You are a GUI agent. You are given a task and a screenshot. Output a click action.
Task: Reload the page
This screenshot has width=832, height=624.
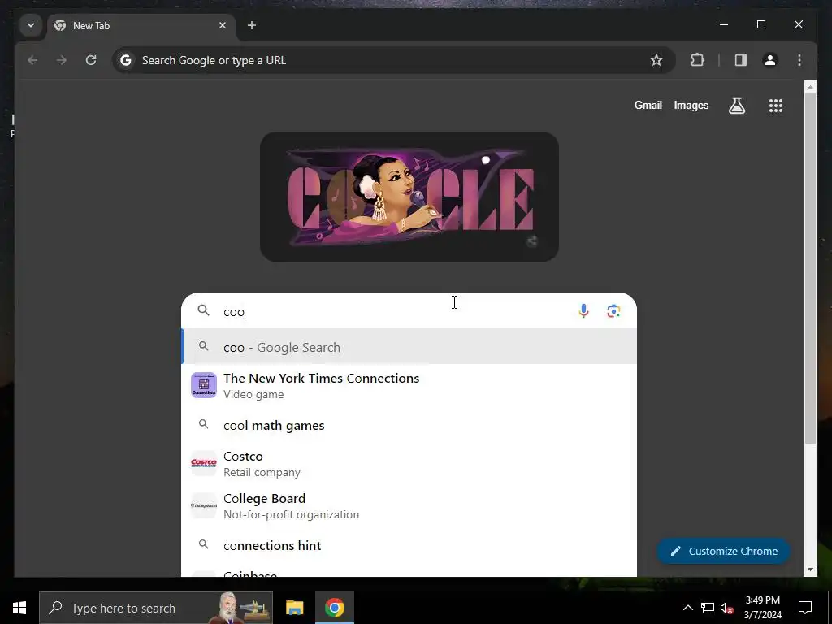click(91, 60)
